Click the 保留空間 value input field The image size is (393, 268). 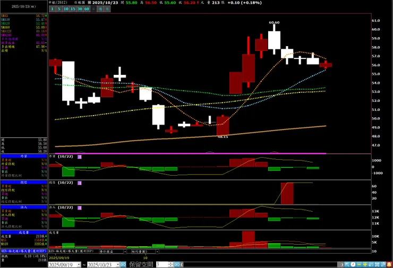click(162, 264)
